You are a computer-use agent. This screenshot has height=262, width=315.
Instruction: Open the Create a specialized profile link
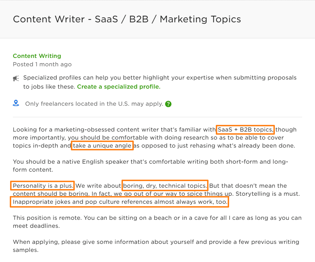coord(118,87)
